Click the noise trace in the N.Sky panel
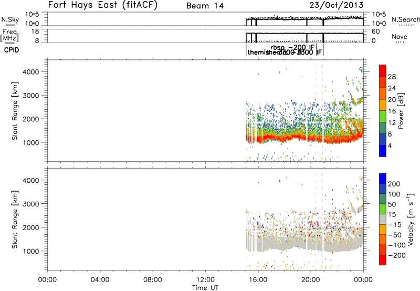This screenshot has height=291, width=420. [304, 19]
